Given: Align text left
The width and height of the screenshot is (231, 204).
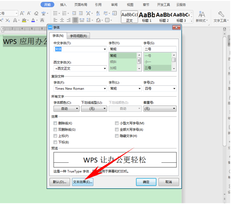Looking at the screenshot, I should 55,20.
